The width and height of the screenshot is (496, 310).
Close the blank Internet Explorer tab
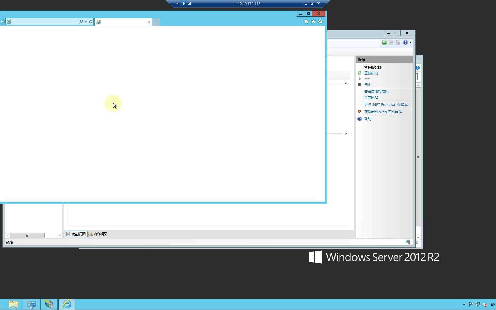149,22
